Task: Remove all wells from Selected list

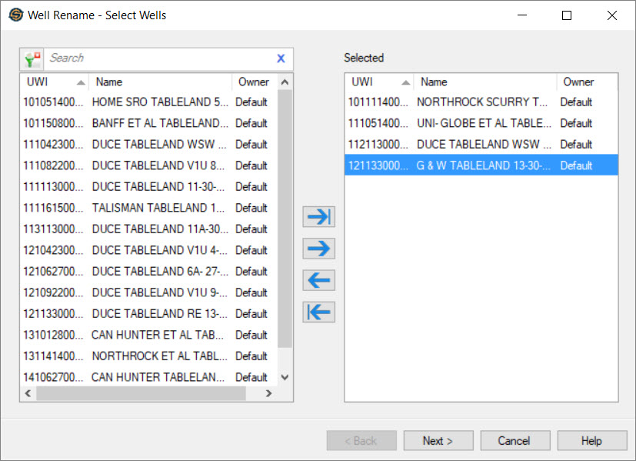Action: [318, 312]
